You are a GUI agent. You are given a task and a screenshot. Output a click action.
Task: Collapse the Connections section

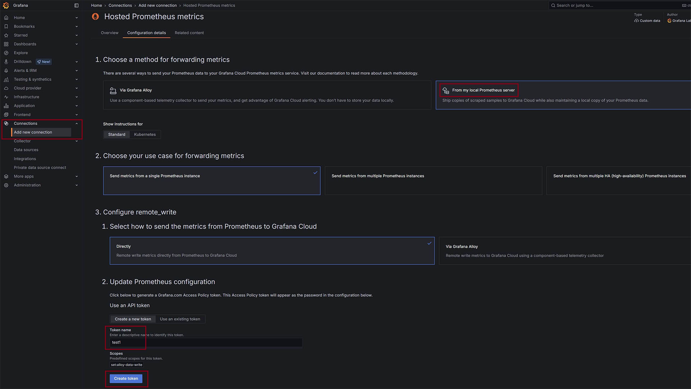click(76, 123)
